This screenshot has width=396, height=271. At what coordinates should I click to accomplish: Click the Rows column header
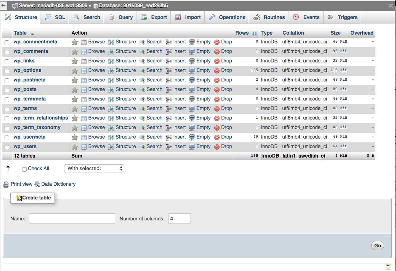coord(242,33)
